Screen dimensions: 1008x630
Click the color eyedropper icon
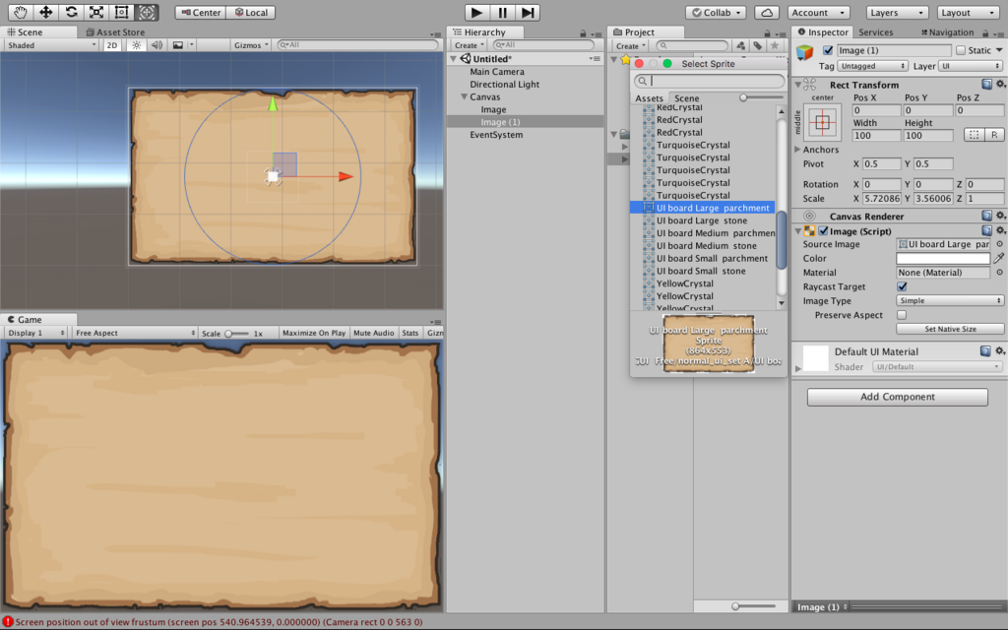pyautogui.click(x=998, y=258)
